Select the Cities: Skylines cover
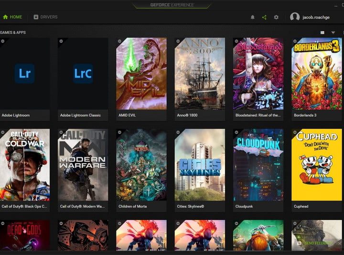This screenshot has width=344, height=255. (200, 165)
